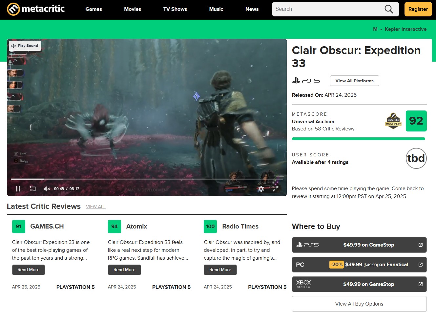Open the VIEW ALL critic reviews list

coord(95,207)
